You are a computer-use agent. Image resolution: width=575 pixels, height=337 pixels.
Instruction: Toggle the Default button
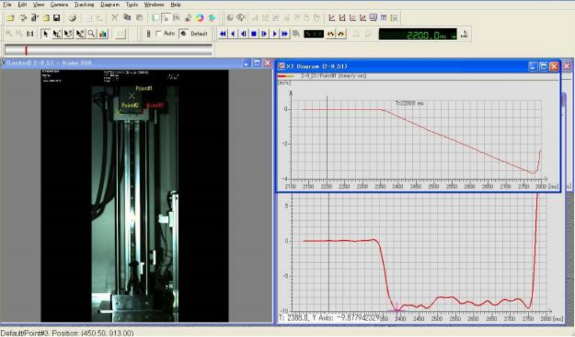(194, 34)
